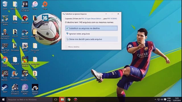This screenshot has width=182, height=102.
Task: Select the Nova pasta folder icon
Action: (x=15, y=47)
